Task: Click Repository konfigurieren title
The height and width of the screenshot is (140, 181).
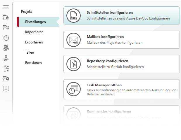Action: click(108, 61)
